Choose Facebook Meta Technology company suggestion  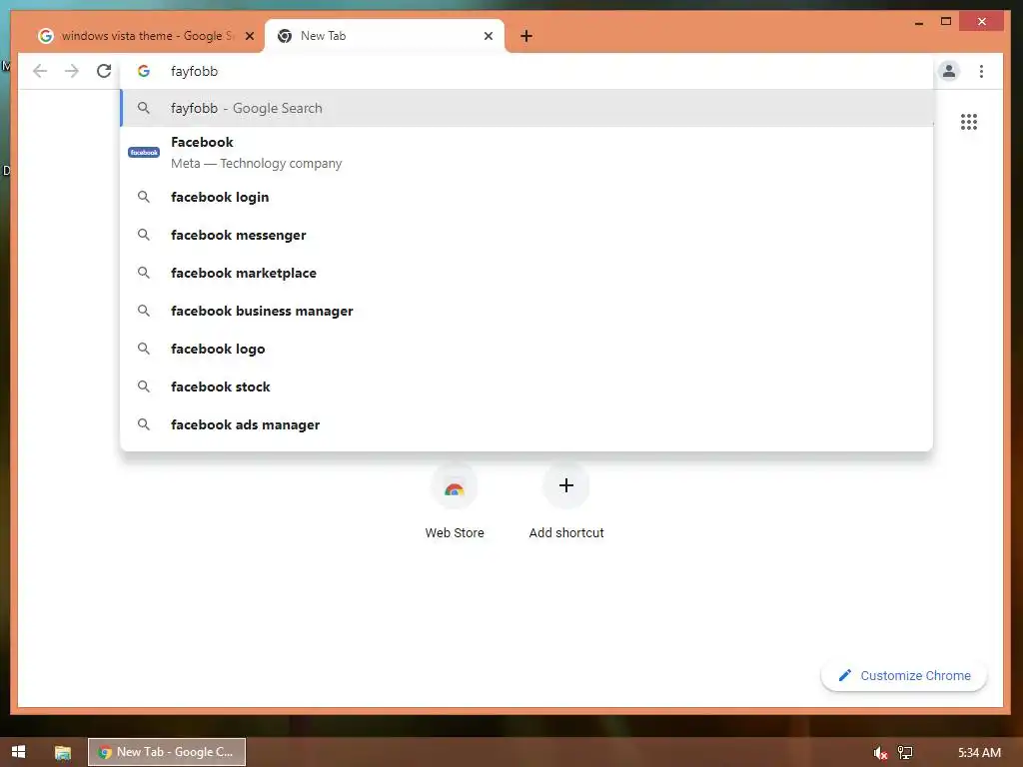[x=526, y=153]
